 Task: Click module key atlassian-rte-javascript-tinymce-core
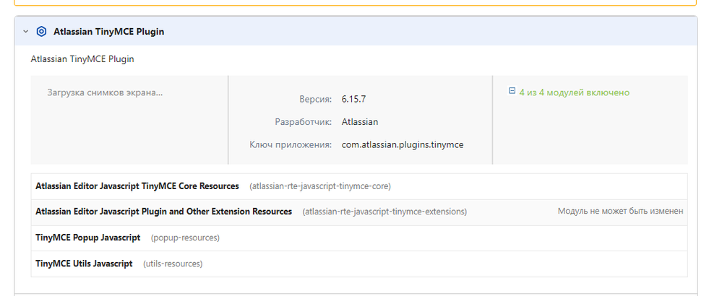320,186
